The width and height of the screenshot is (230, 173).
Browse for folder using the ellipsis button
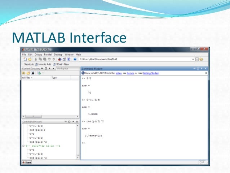[197, 59]
